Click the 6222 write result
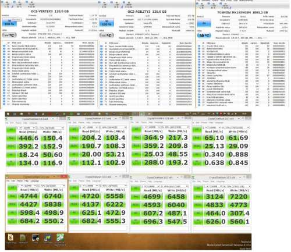 click(x=115, y=204)
